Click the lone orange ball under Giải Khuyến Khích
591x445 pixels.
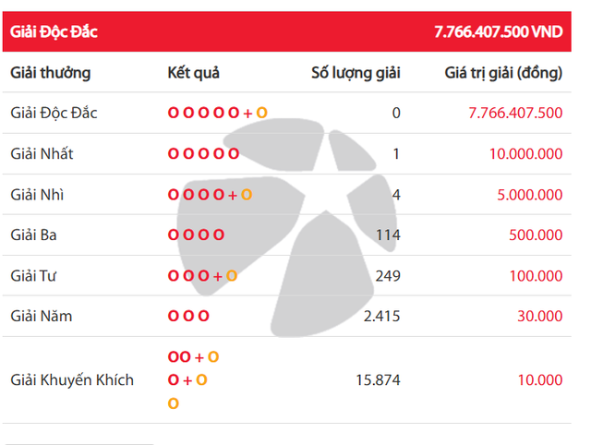(x=173, y=403)
